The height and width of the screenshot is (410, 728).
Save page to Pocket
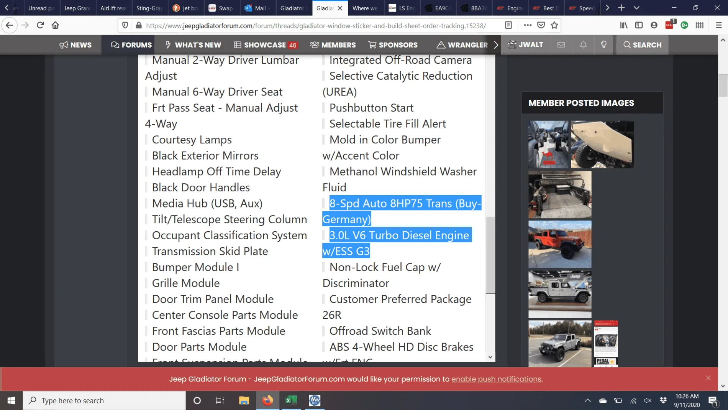tap(541, 25)
